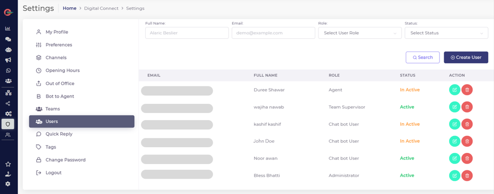Open the megaphone broadcast icon
The width and height of the screenshot is (494, 194).
pyautogui.click(x=8, y=60)
